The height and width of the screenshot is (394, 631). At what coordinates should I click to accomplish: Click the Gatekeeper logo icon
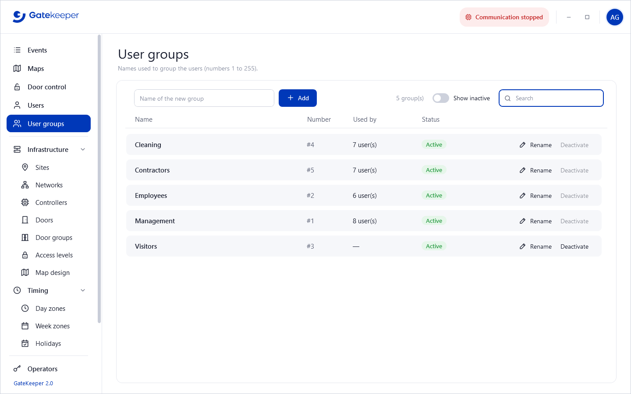tap(19, 17)
